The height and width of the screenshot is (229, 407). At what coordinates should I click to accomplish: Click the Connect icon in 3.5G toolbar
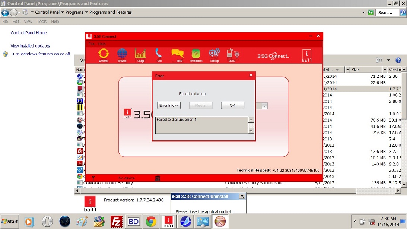click(104, 54)
